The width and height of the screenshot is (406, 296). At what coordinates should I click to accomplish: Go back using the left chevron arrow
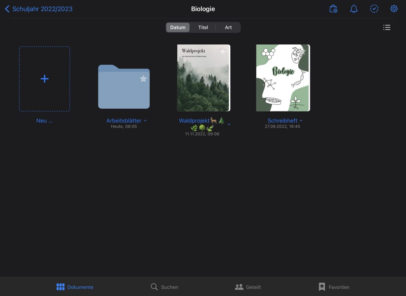point(7,9)
